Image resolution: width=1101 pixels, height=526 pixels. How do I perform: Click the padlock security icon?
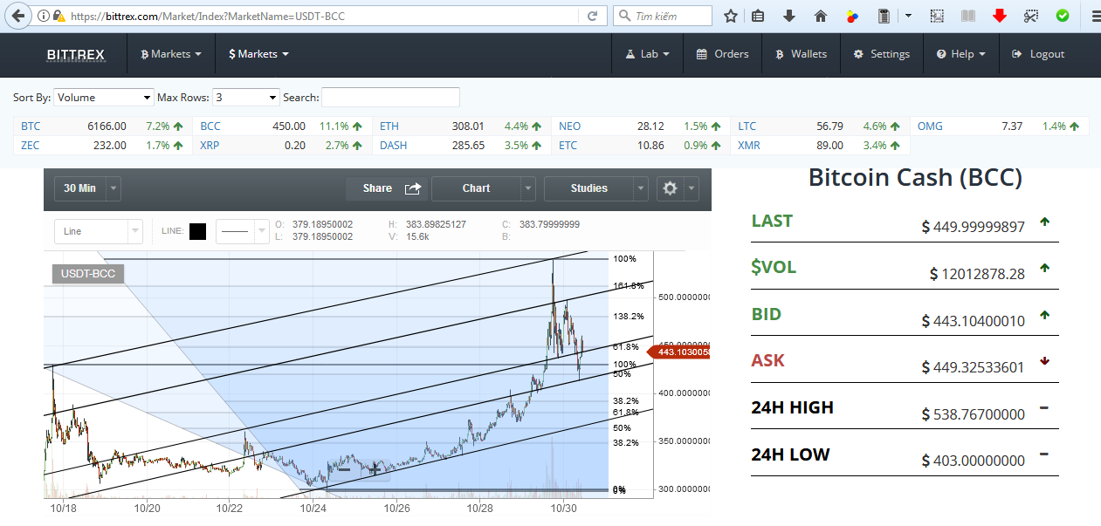58,16
